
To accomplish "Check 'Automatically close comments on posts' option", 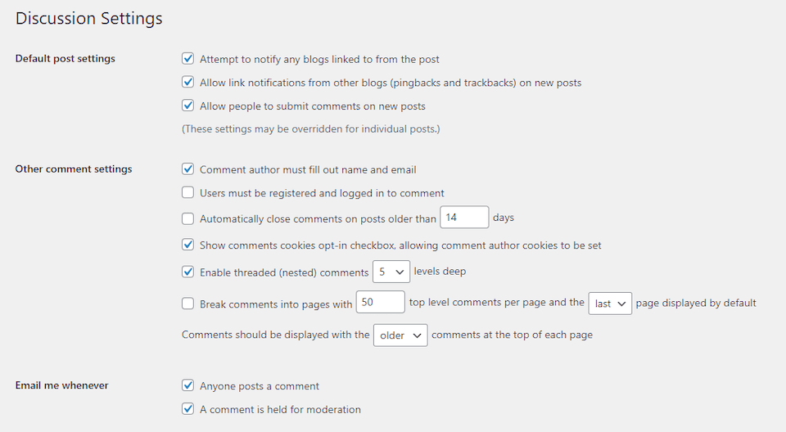I will click(187, 218).
